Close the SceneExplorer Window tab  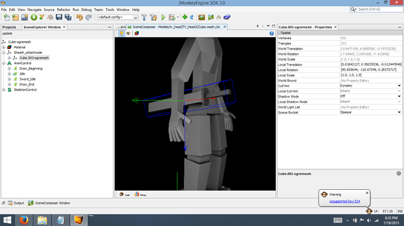[x=64, y=27]
